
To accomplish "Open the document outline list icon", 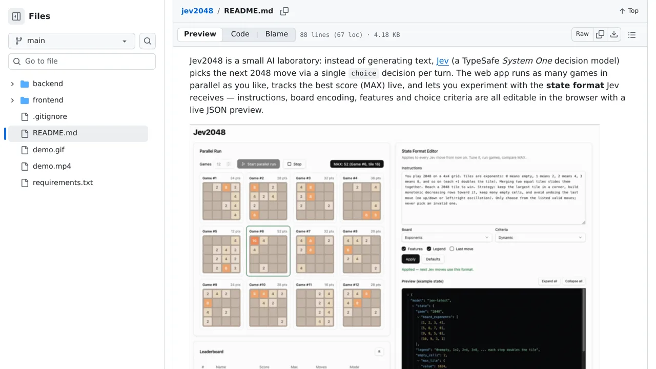I will pyautogui.click(x=632, y=35).
